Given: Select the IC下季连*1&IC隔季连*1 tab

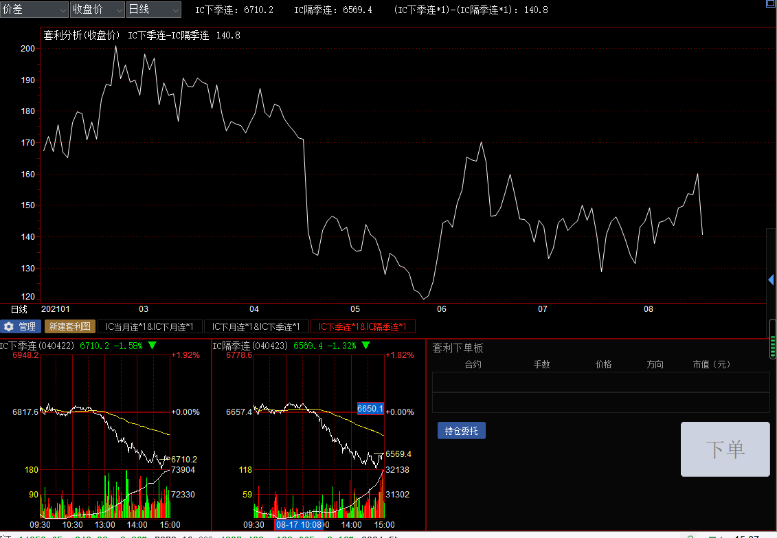Looking at the screenshot, I should (x=363, y=327).
